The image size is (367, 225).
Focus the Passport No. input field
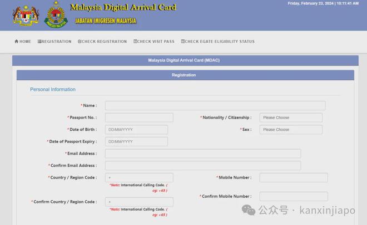139,117
